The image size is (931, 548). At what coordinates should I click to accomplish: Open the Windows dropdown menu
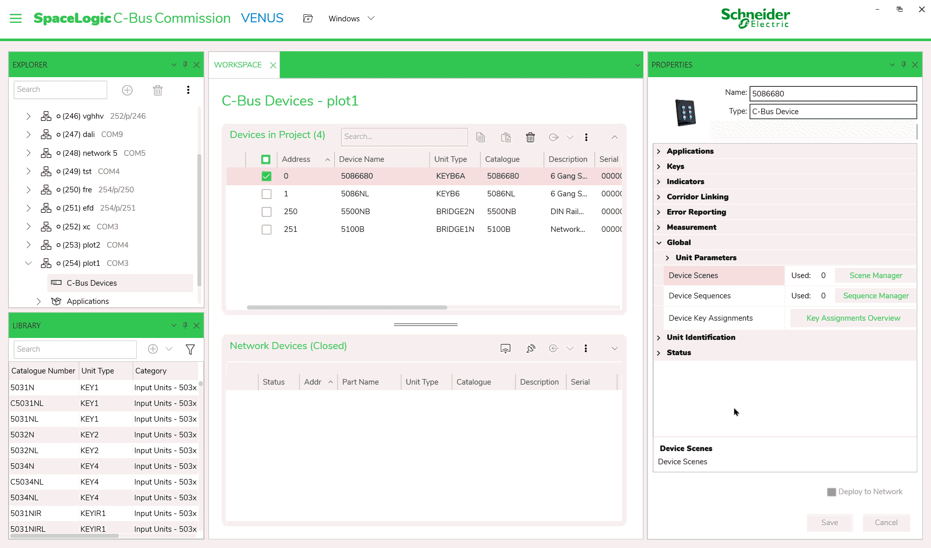pyautogui.click(x=351, y=18)
